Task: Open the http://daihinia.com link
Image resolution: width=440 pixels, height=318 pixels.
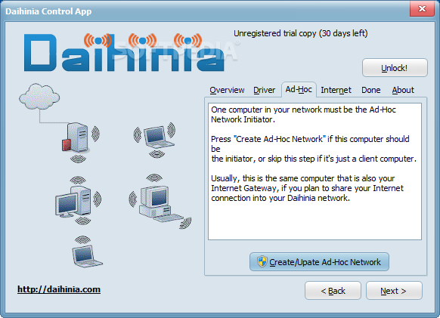Action: tap(59, 289)
